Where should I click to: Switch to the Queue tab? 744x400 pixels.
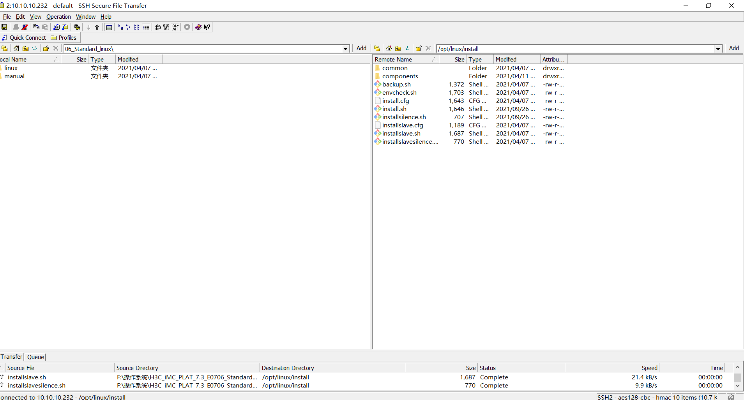coord(35,357)
